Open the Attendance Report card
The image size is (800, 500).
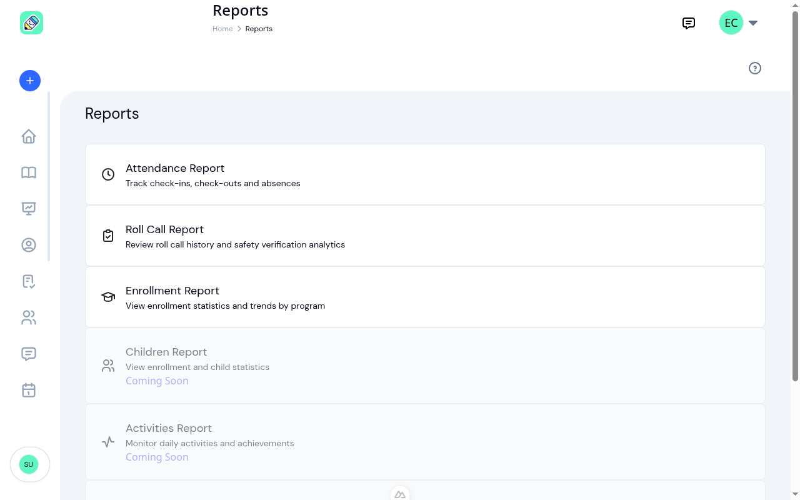pyautogui.click(x=425, y=174)
